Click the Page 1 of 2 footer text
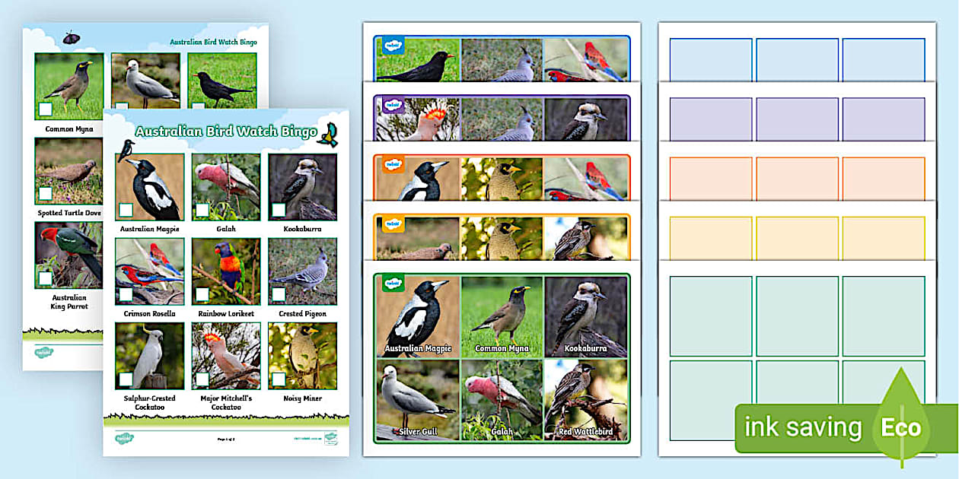The width and height of the screenshot is (959, 479). pos(225,439)
